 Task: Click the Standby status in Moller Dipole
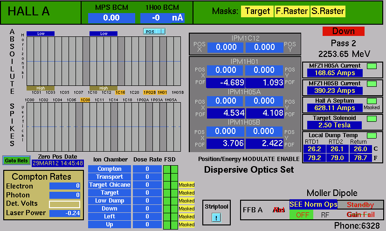point(360,204)
